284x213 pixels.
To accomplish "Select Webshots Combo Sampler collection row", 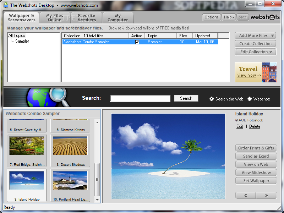I will pos(140,42).
